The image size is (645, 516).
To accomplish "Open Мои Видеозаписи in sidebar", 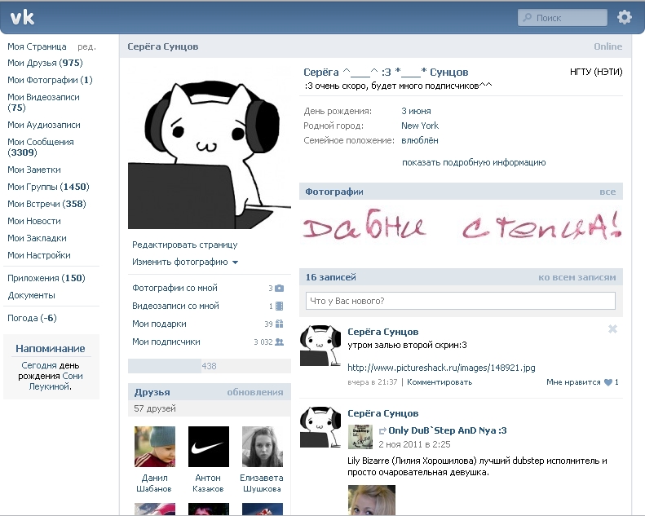I will click(43, 103).
